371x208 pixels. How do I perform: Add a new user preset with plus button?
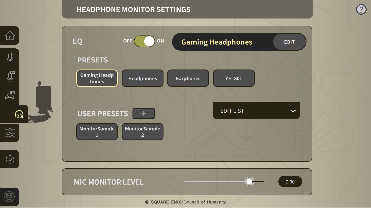144,113
